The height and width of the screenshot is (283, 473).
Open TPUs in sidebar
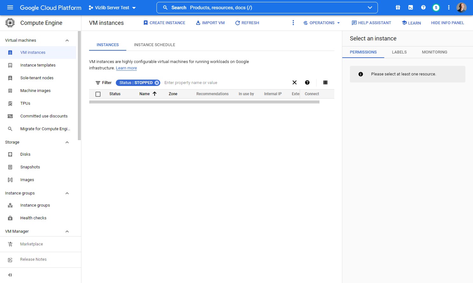[38, 103]
